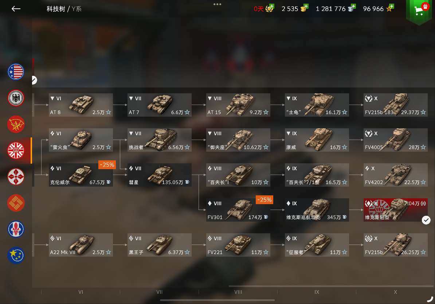Screen dimensions: 435x304
Task: Toggle the checkmark on 维克斯轻型 tank
Action: pos(426,220)
